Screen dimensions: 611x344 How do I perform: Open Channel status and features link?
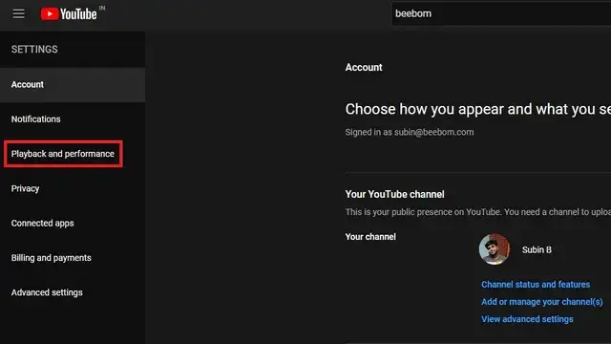click(x=536, y=285)
